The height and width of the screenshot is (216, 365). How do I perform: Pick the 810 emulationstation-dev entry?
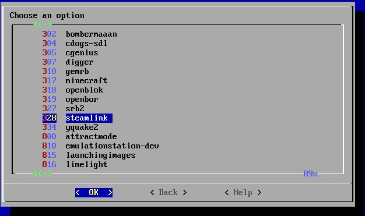click(x=100, y=146)
